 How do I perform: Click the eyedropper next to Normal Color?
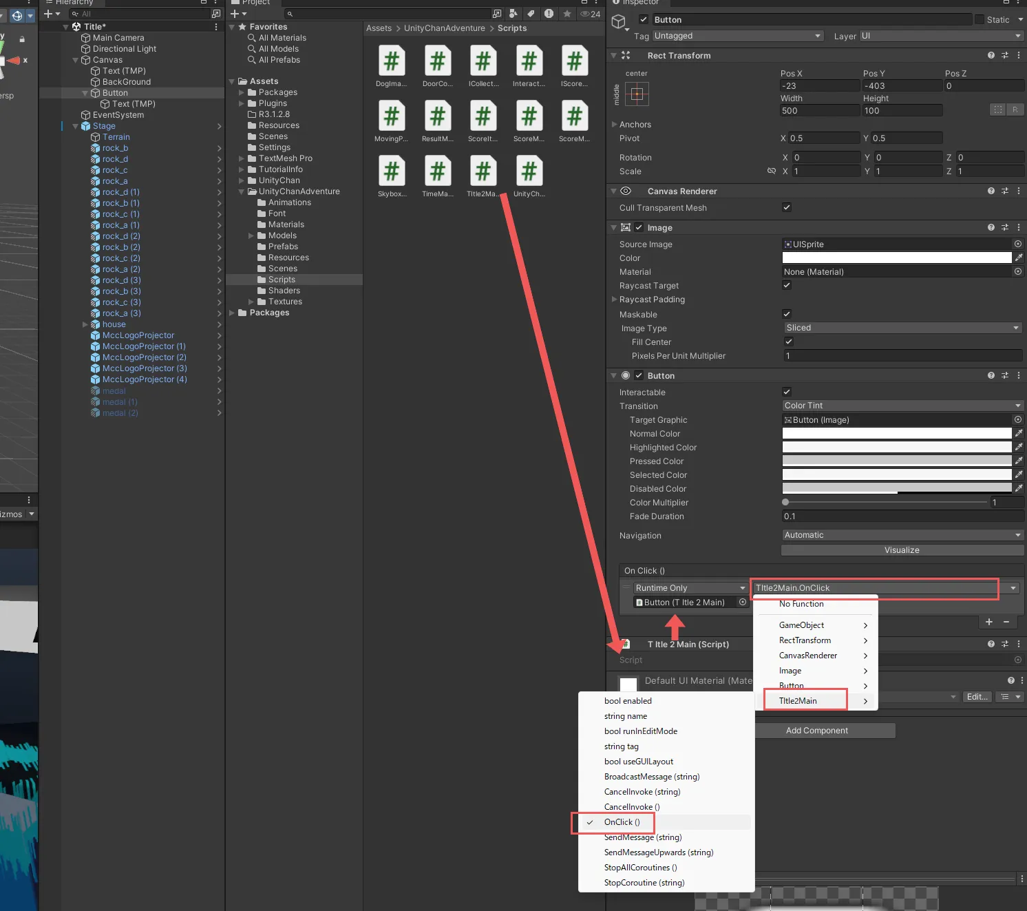(1019, 434)
